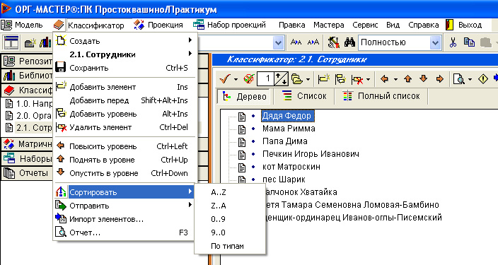Click the level number field showing 1
This screenshot has height=265, width=498.
[x=265, y=79]
